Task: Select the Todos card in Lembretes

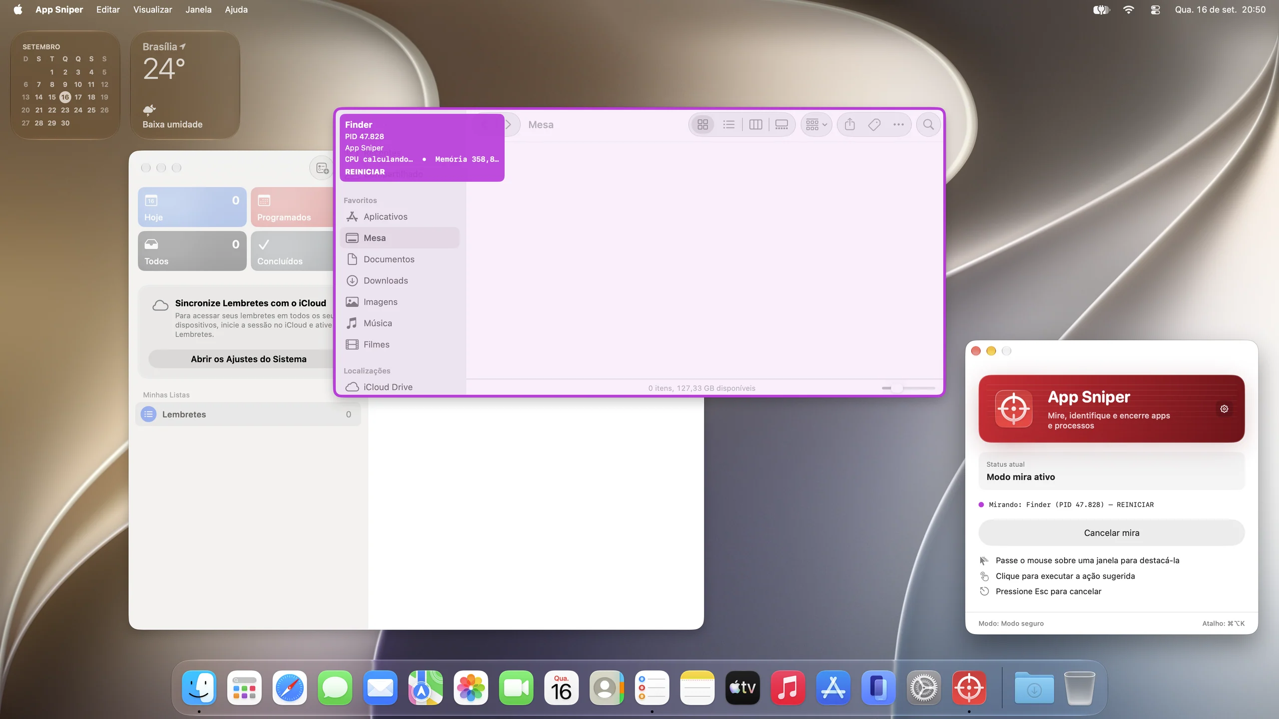Action: [x=192, y=251]
